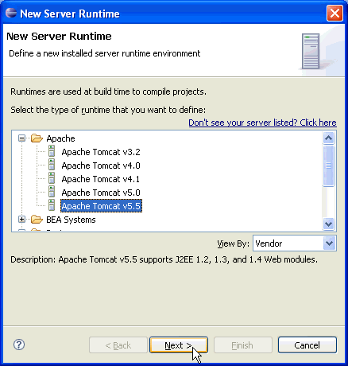
Task: Expand the BEA Systems tree node
Action: point(21,220)
